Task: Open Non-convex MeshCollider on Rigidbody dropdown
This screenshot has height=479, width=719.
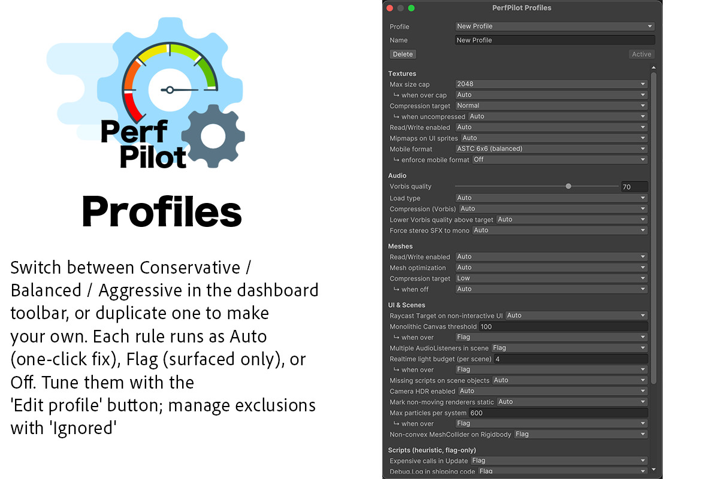Action: click(581, 434)
